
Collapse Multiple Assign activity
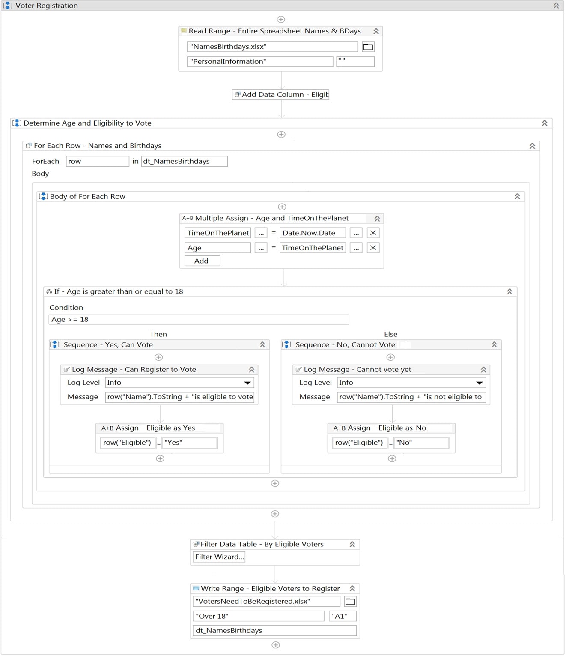377,219
